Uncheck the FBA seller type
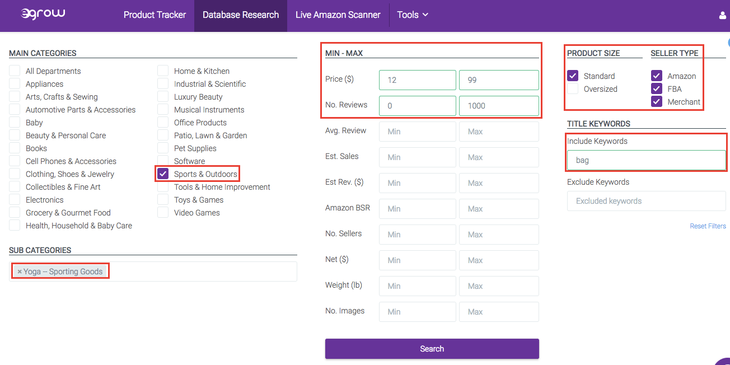This screenshot has height=365, width=730. pyautogui.click(x=656, y=88)
